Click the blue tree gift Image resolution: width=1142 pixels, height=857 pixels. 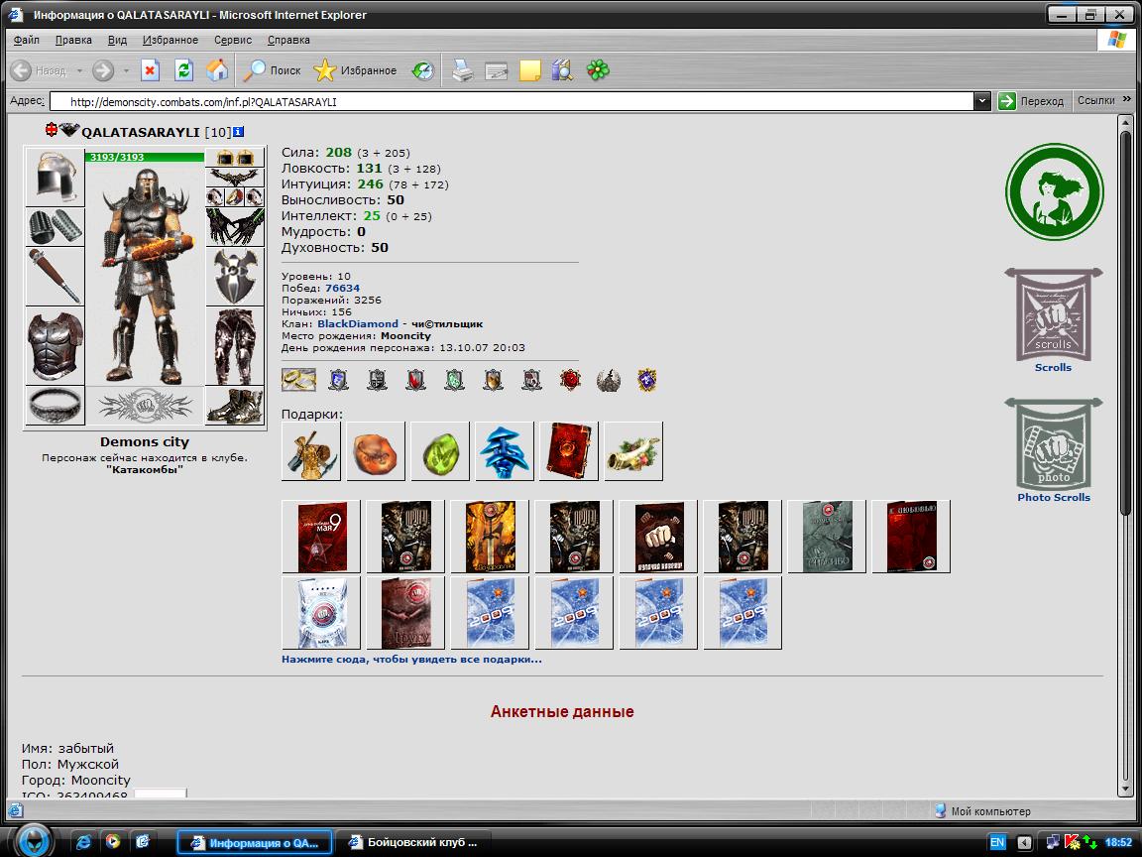tap(504, 451)
